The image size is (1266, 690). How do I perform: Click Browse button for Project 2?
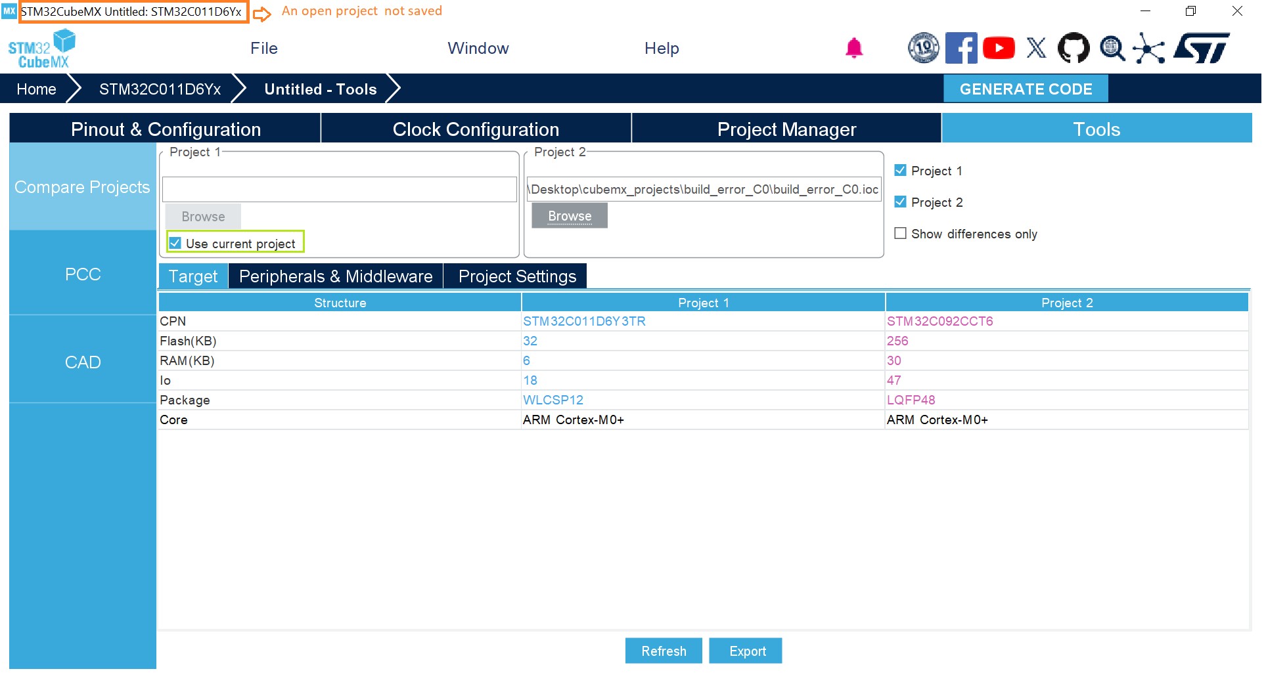[570, 216]
